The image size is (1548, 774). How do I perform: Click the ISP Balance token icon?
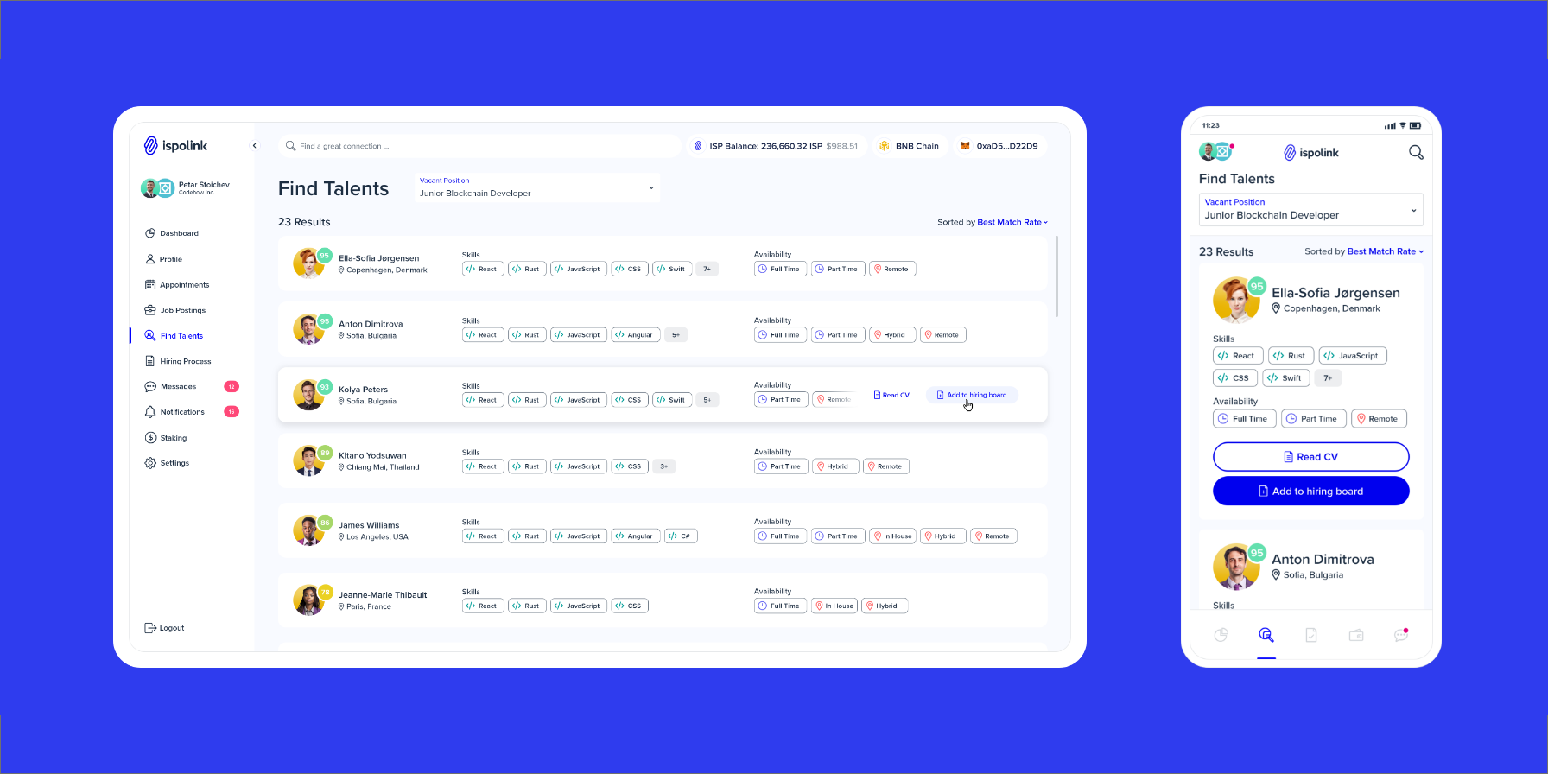pos(698,146)
